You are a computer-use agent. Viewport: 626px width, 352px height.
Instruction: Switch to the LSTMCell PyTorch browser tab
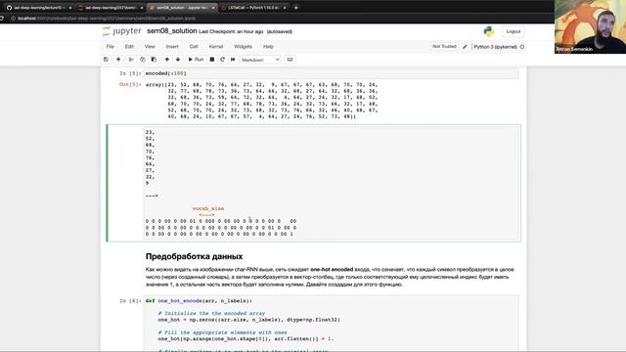point(254,8)
